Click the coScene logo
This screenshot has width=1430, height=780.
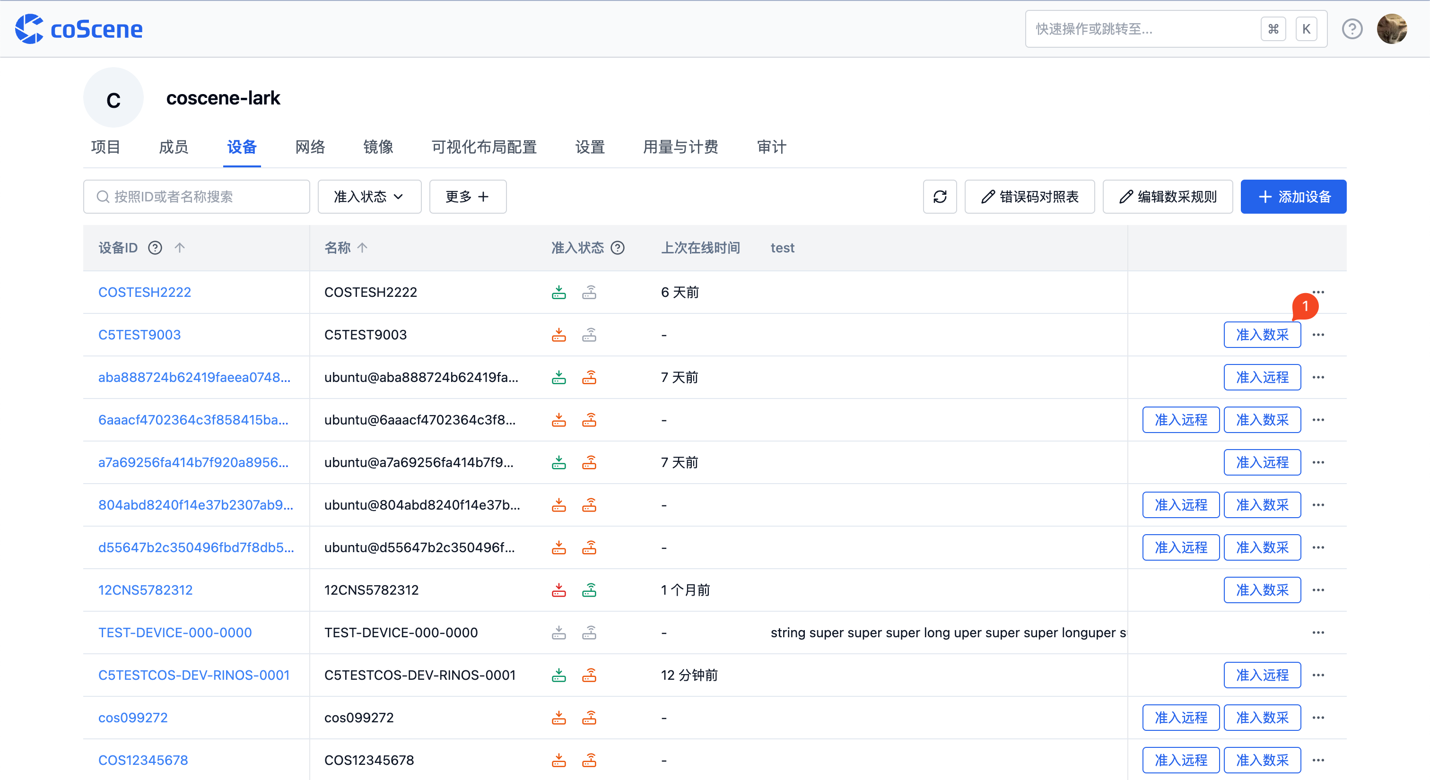tap(78, 29)
